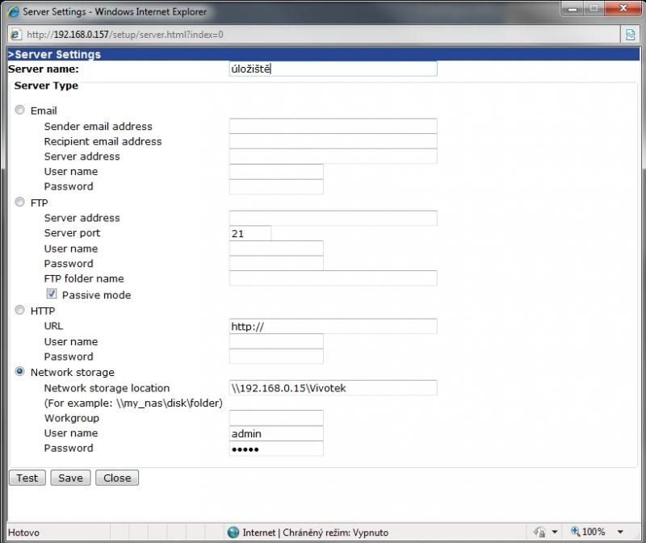Click the Network storage location field
Screen dimensions: 646x543
(333, 388)
